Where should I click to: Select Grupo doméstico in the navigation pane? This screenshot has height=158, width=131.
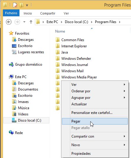click(29, 65)
